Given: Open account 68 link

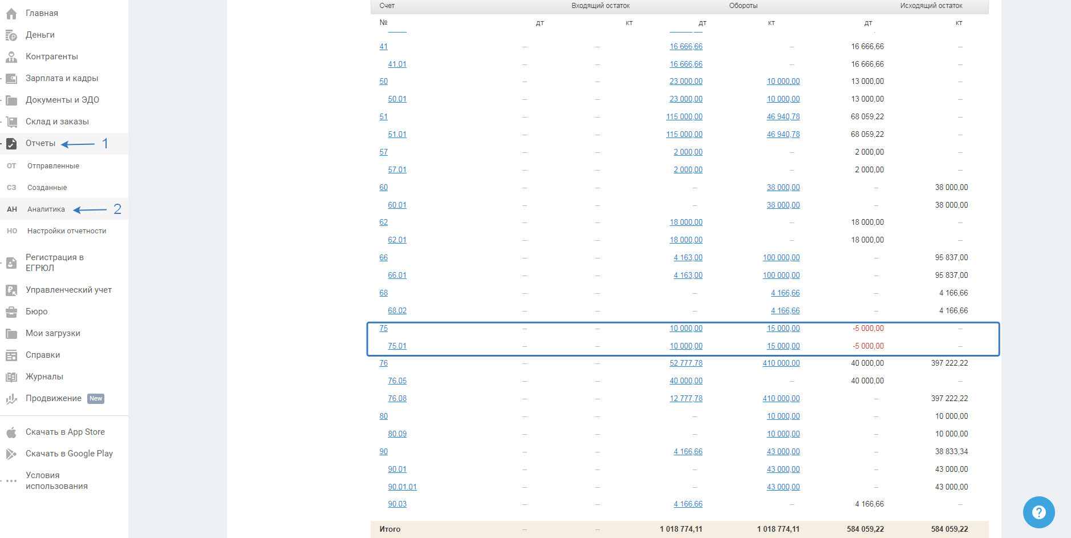Looking at the screenshot, I should tap(383, 293).
